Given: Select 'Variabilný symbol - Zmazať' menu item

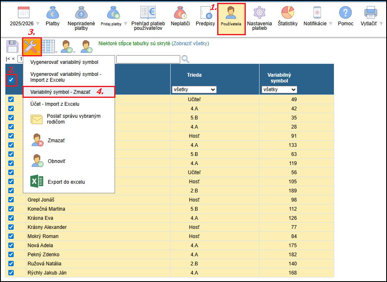Looking at the screenshot, I should pos(61,92).
